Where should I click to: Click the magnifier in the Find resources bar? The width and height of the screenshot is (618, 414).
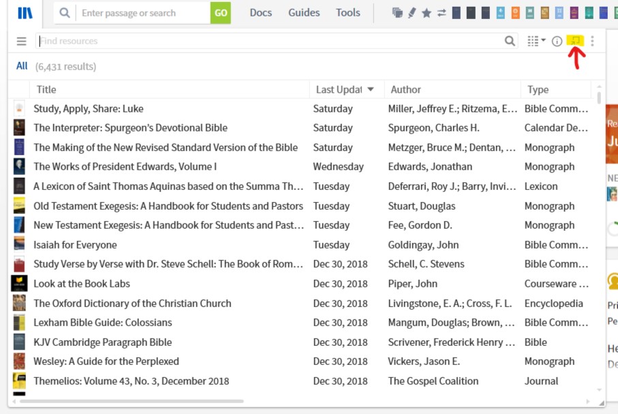(510, 41)
